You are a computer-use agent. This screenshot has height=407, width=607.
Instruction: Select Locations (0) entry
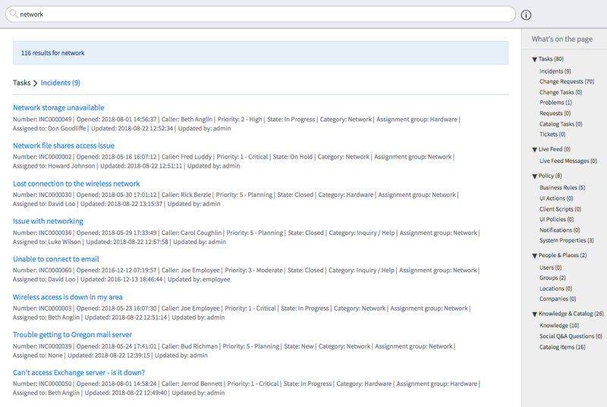[555, 289]
